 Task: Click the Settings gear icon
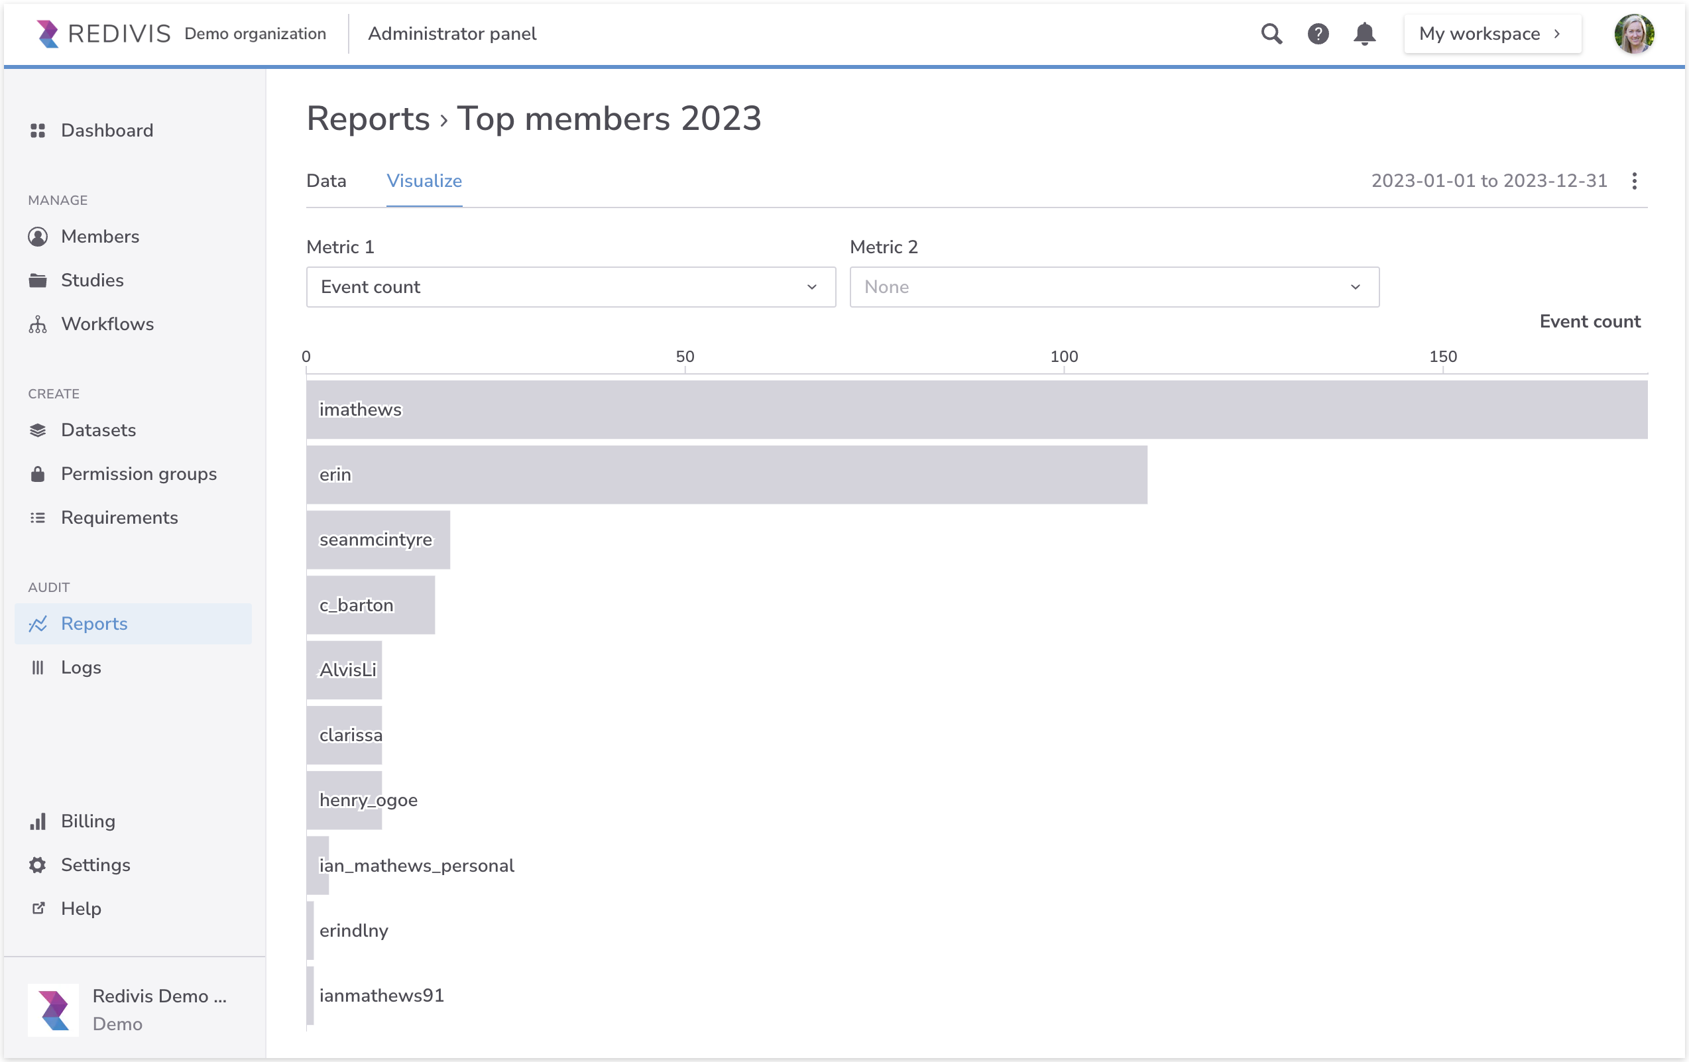click(x=38, y=865)
